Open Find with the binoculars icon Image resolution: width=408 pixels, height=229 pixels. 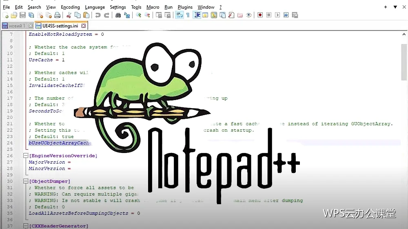click(x=118, y=15)
